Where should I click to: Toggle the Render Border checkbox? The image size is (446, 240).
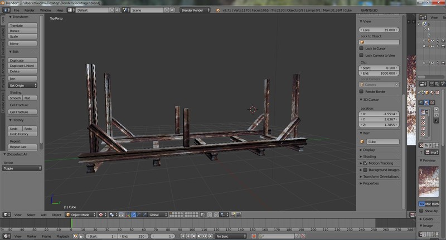tap(362, 91)
